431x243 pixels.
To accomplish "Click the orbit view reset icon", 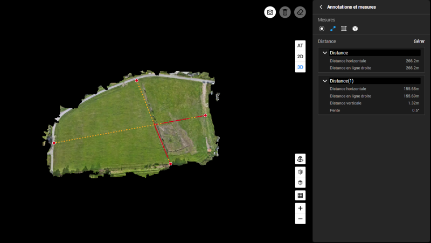I will pos(300,158).
